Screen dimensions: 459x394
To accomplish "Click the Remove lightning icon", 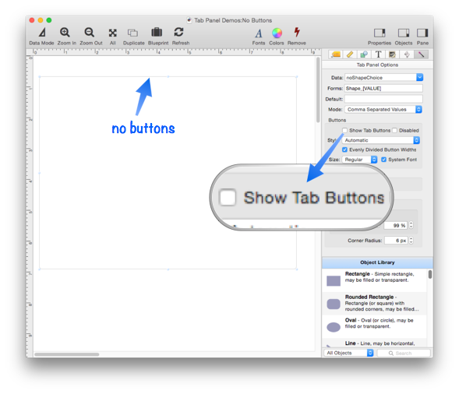I will 297,33.
